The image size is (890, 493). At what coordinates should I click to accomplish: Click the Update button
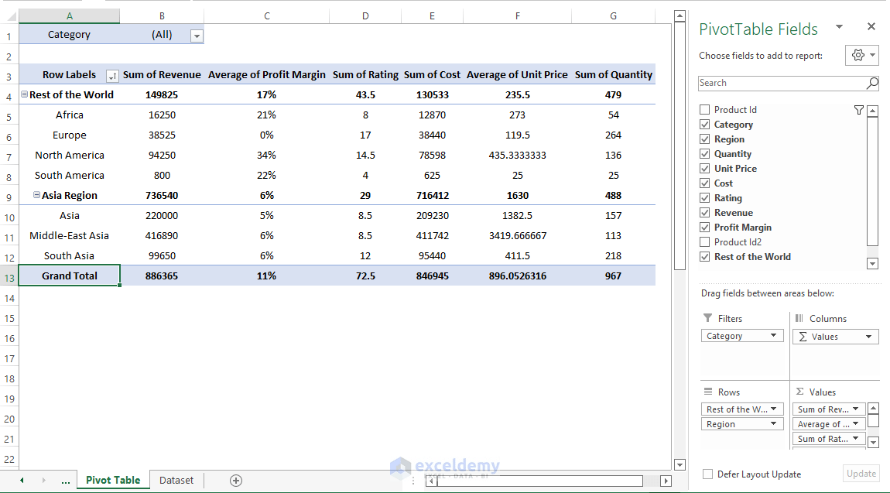pyautogui.click(x=861, y=474)
